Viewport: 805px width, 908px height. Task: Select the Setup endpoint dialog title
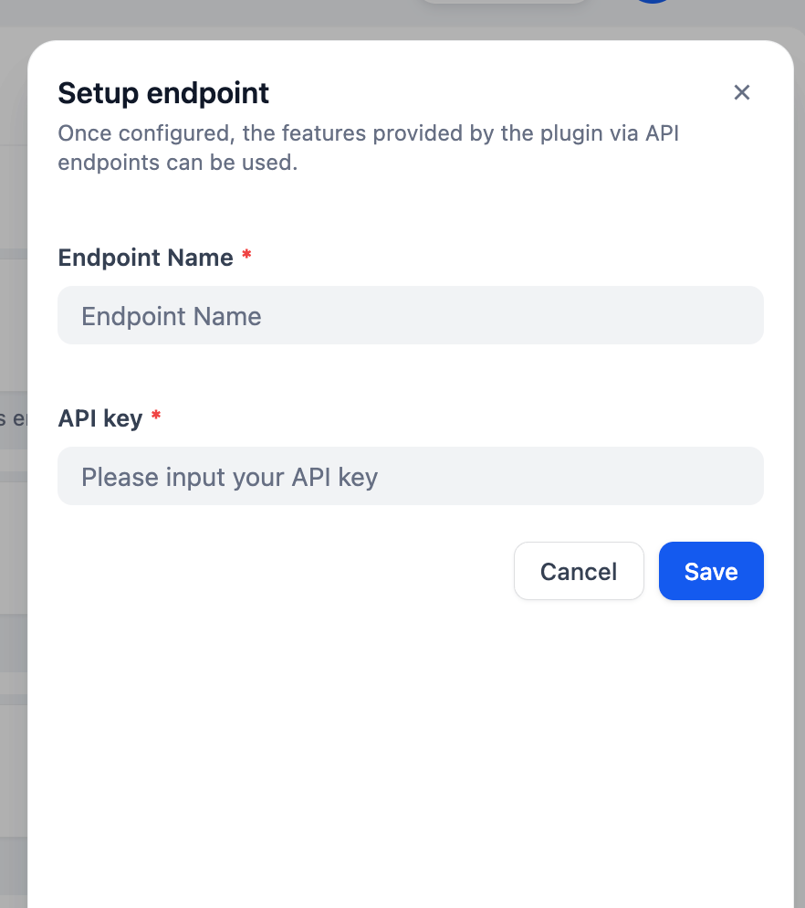point(163,93)
